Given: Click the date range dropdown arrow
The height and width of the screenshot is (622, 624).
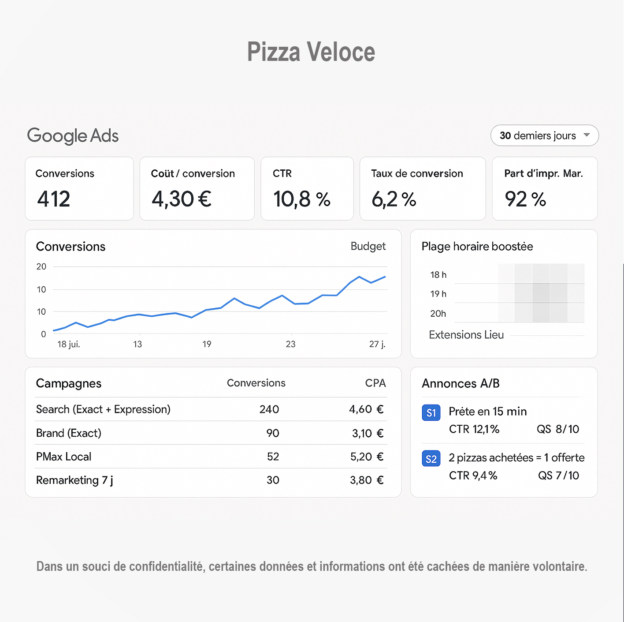Looking at the screenshot, I should [587, 135].
